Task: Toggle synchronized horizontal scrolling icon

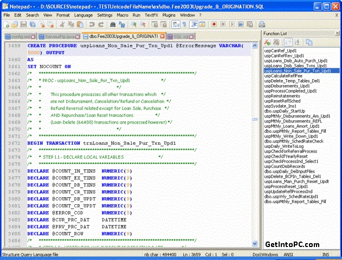Action: point(163,24)
